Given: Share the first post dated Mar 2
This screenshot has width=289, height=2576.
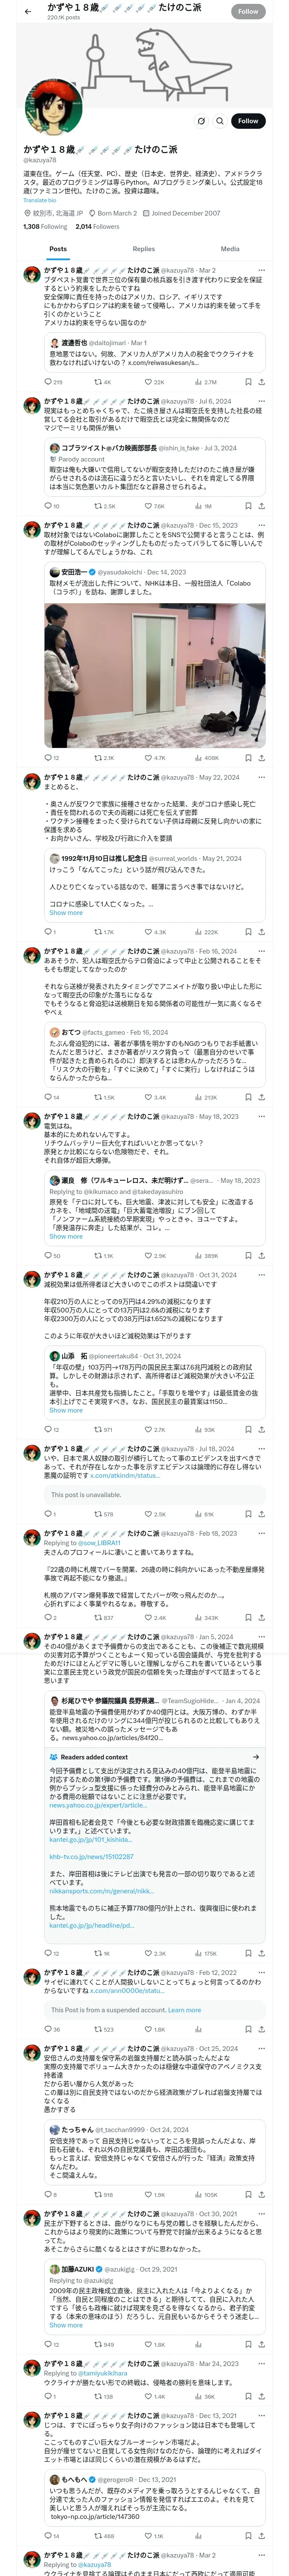Looking at the screenshot, I should [261, 382].
